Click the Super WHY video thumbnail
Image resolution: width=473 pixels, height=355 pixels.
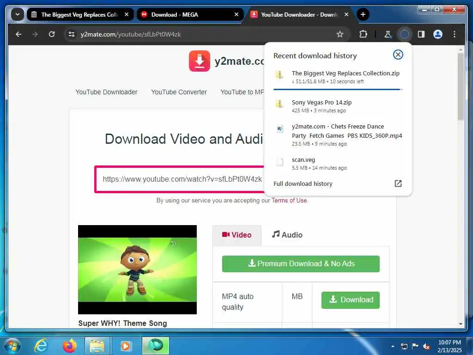137,269
